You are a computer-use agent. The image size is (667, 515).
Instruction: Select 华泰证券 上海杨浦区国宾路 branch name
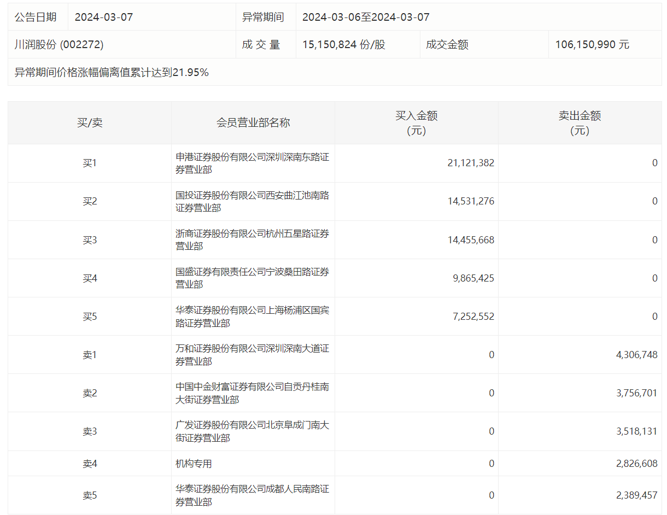click(253, 317)
